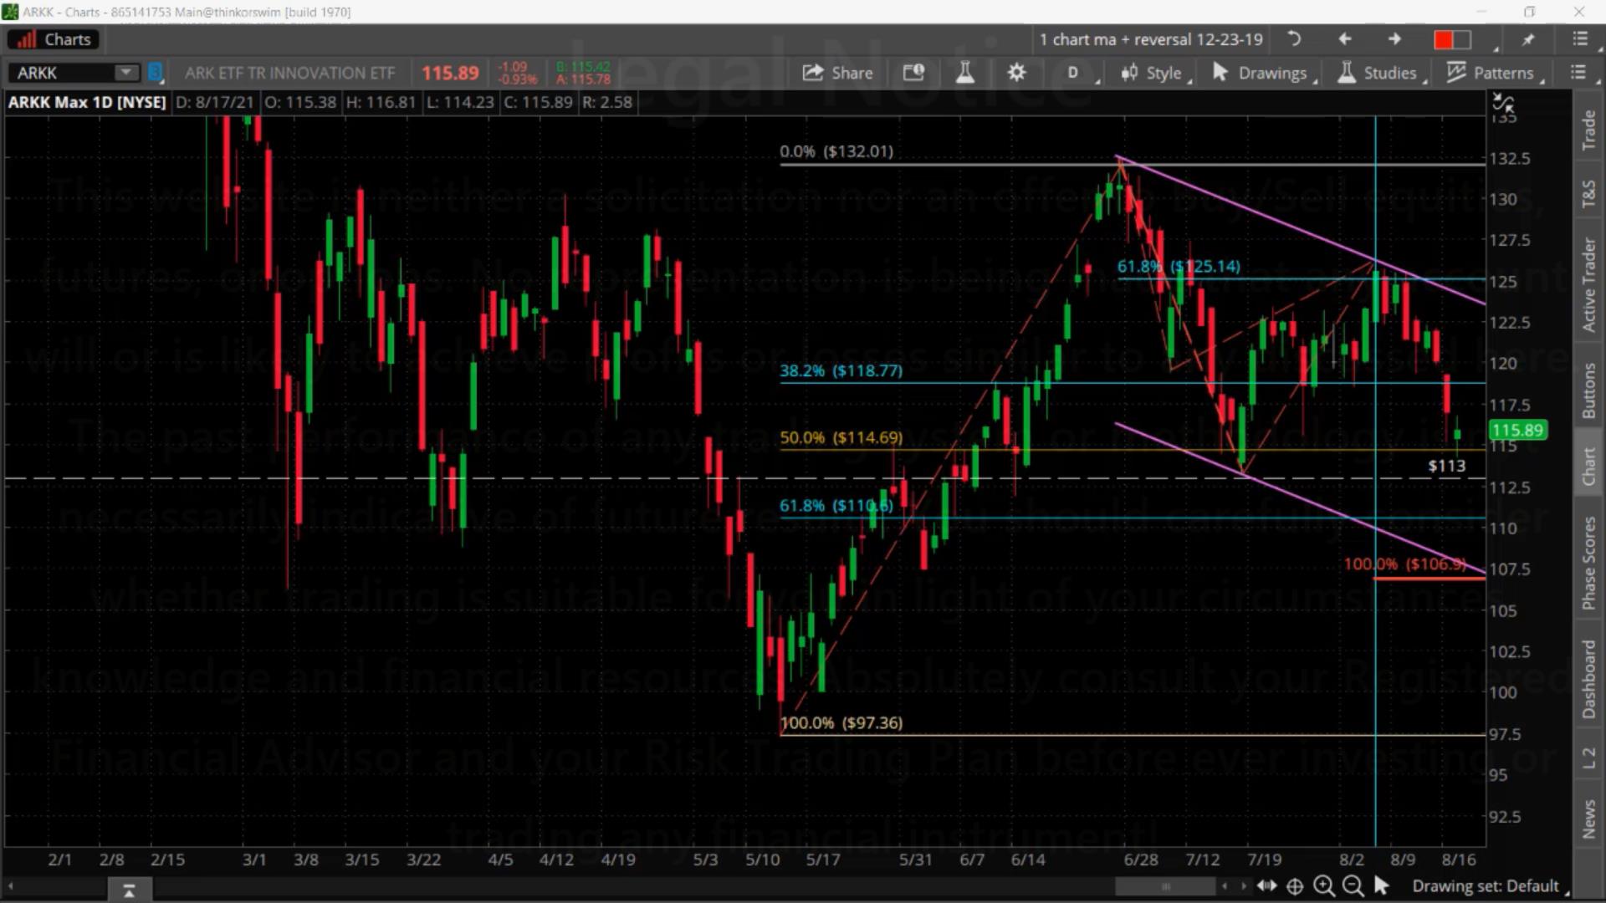1606x903 pixels.
Task: Click 'ARK ETF TR INNOVATION ETF' description
Action: [289, 73]
